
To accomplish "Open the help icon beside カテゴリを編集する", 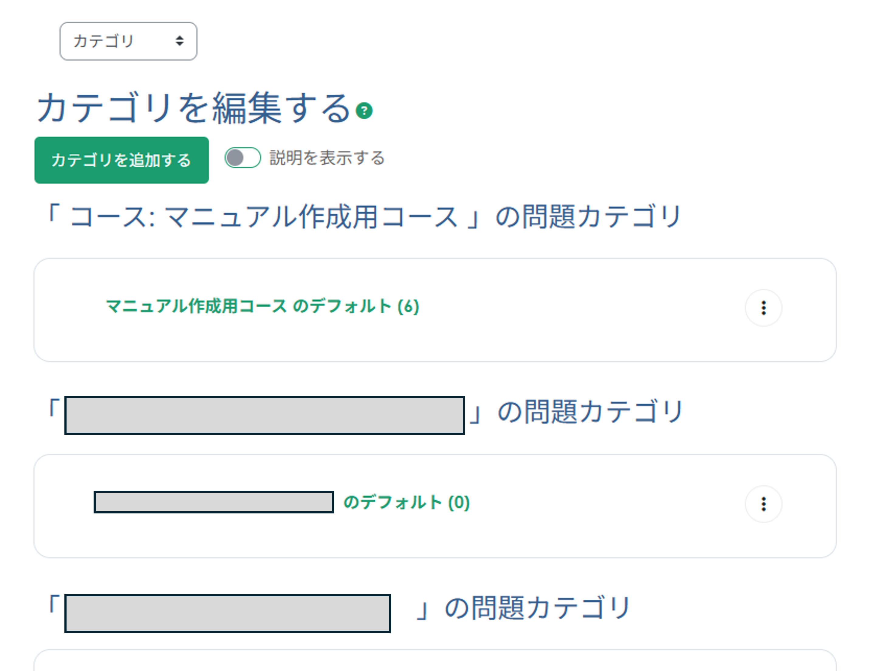I will [x=364, y=111].
